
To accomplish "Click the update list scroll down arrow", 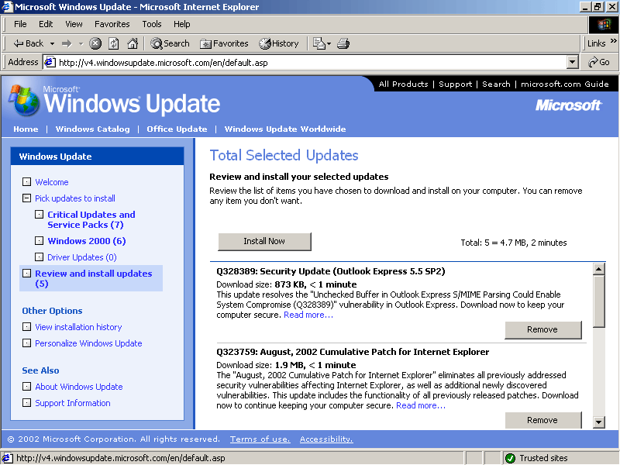I will [x=598, y=422].
